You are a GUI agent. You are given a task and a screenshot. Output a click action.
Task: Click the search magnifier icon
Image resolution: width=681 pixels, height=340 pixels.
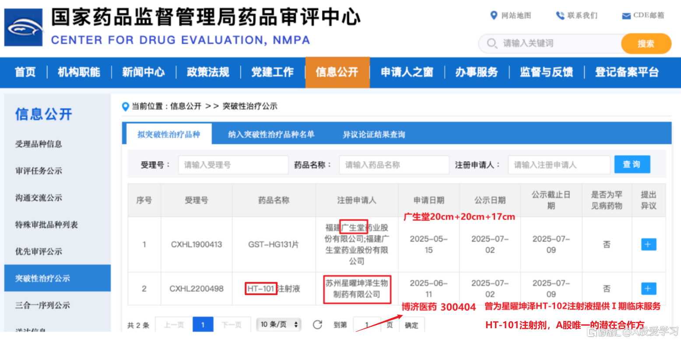[x=492, y=43]
